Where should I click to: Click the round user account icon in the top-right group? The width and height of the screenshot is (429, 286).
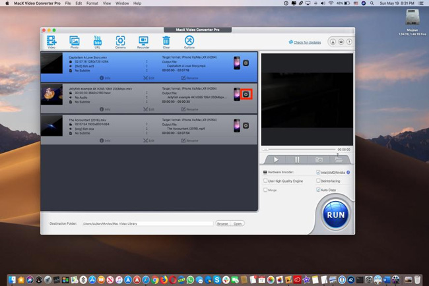pyautogui.click(x=333, y=42)
